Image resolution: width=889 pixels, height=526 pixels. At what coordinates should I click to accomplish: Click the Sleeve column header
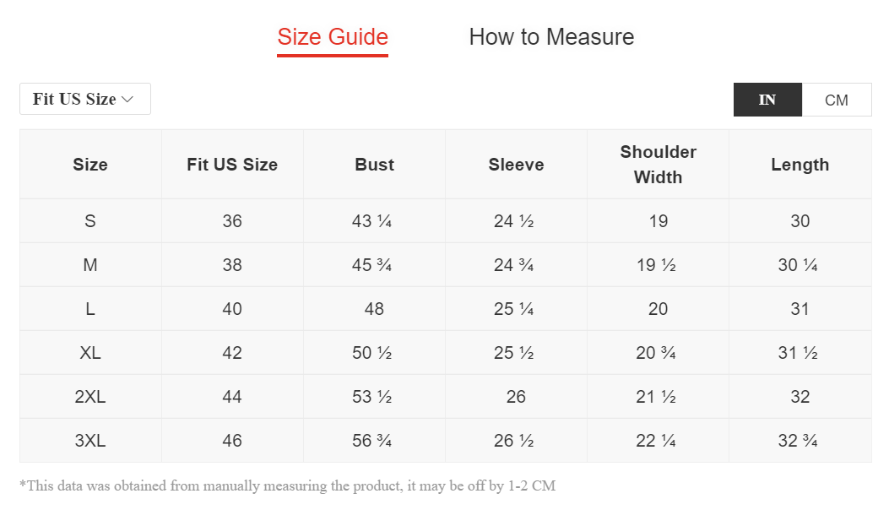(x=516, y=165)
